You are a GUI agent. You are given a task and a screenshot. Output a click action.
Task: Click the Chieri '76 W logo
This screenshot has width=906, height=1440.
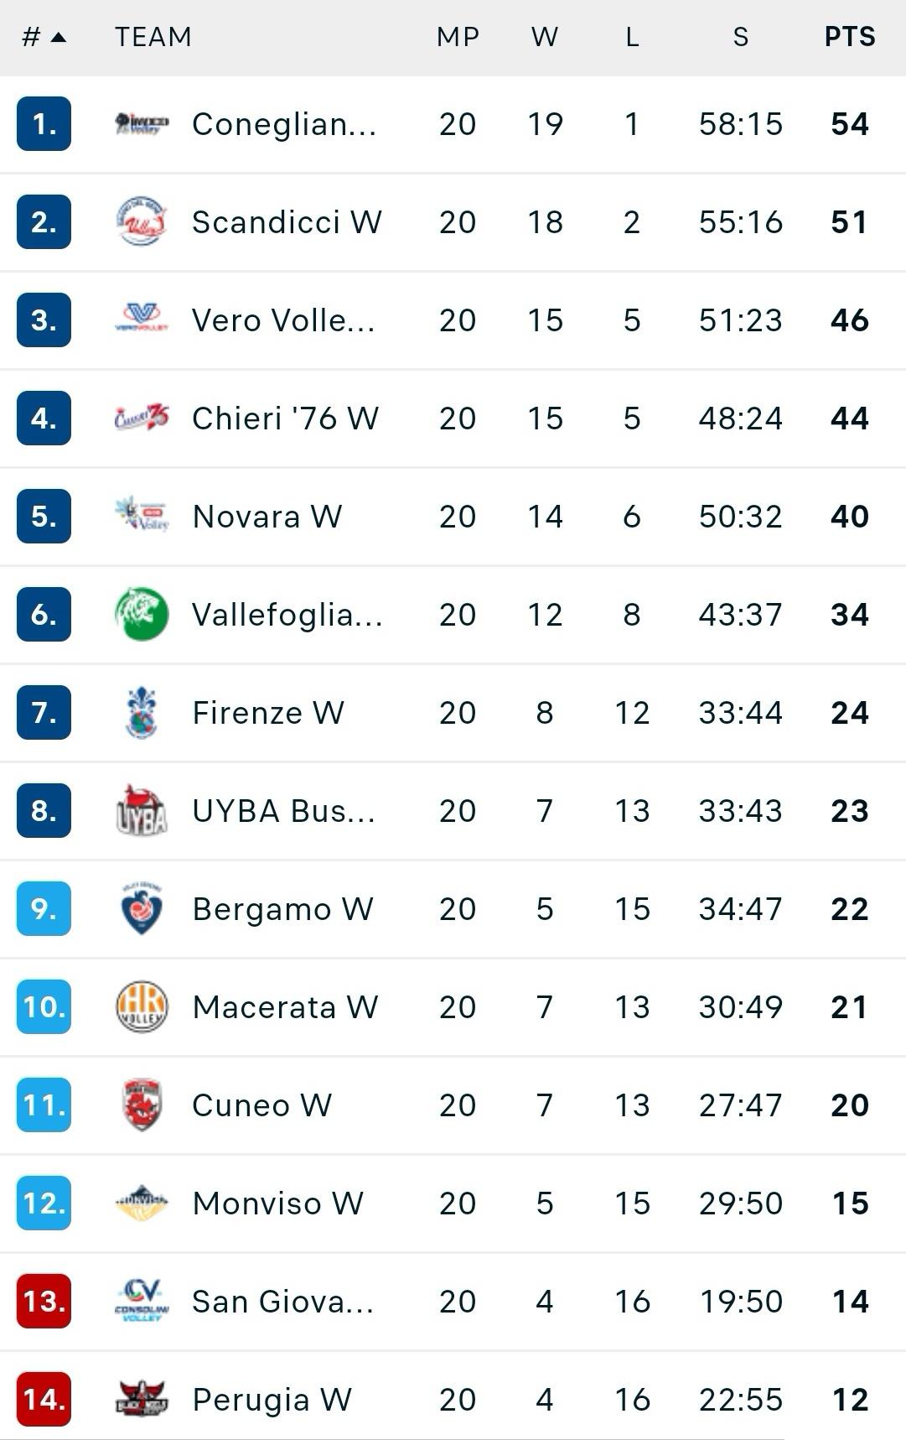point(142,418)
